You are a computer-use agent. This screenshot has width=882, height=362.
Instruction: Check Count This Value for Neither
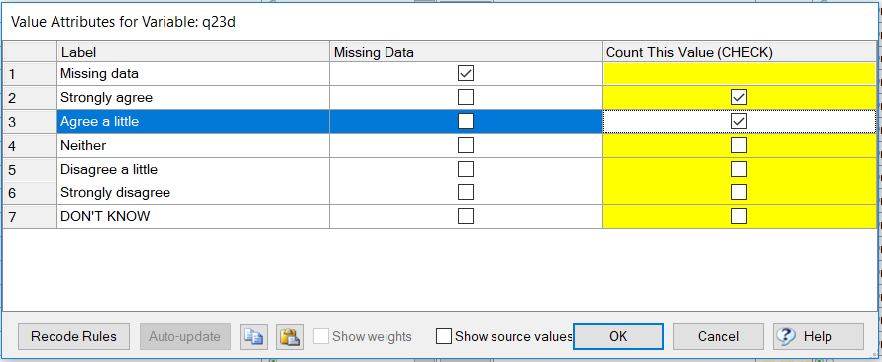click(739, 145)
